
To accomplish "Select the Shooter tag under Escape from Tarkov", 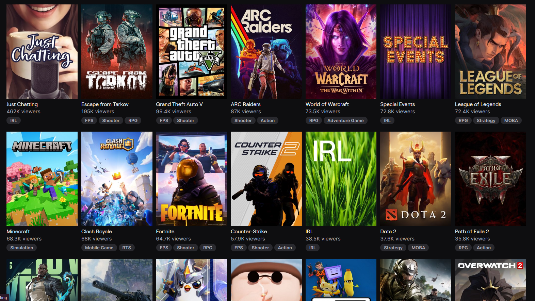I will (111, 120).
